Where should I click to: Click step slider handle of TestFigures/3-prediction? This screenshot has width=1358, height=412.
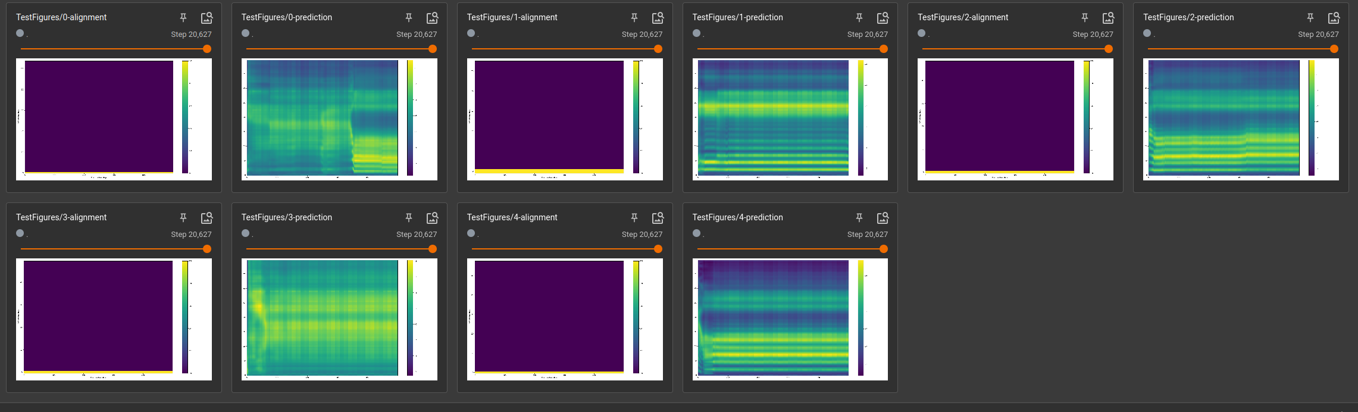point(433,249)
